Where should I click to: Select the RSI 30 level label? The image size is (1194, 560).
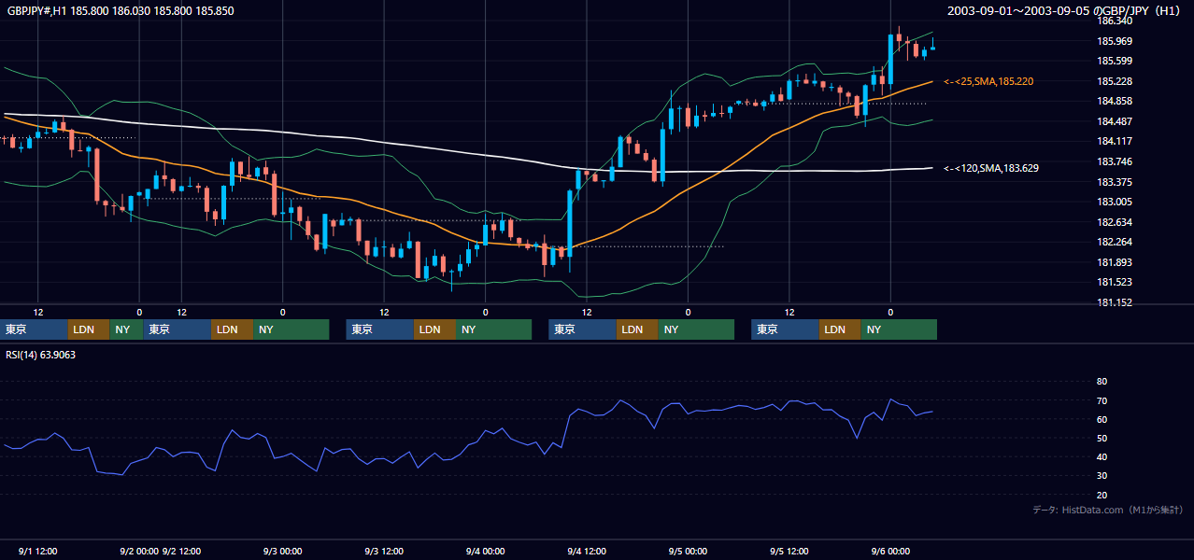tap(1102, 476)
